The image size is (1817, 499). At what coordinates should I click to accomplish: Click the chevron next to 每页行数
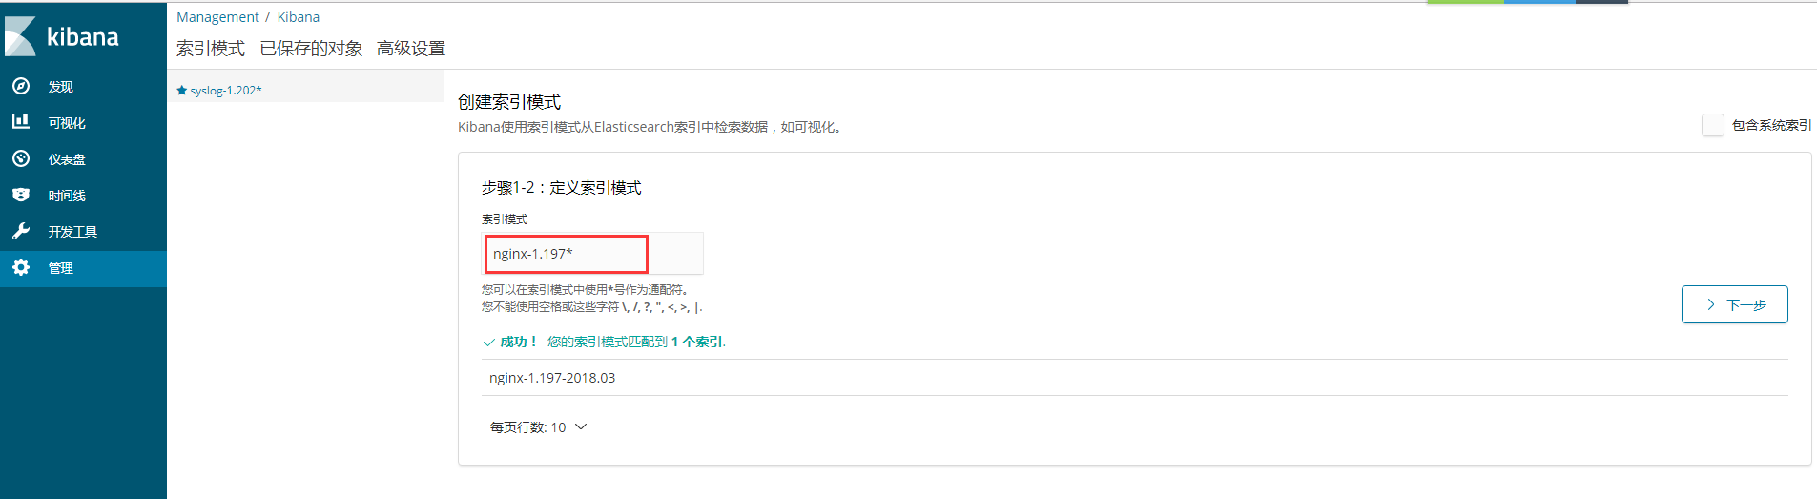(x=581, y=427)
